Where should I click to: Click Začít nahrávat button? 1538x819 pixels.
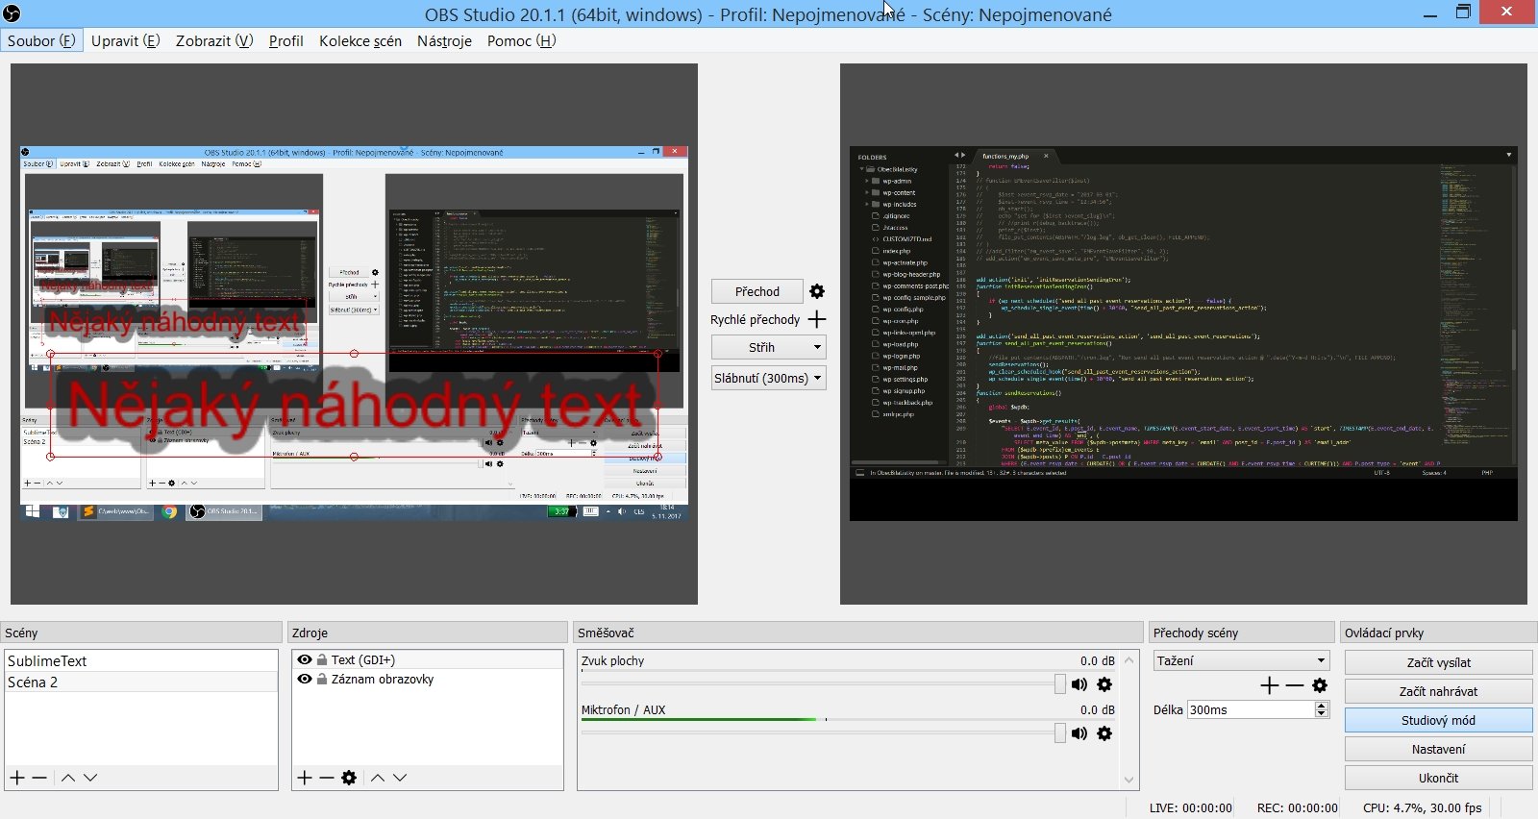[x=1438, y=691]
